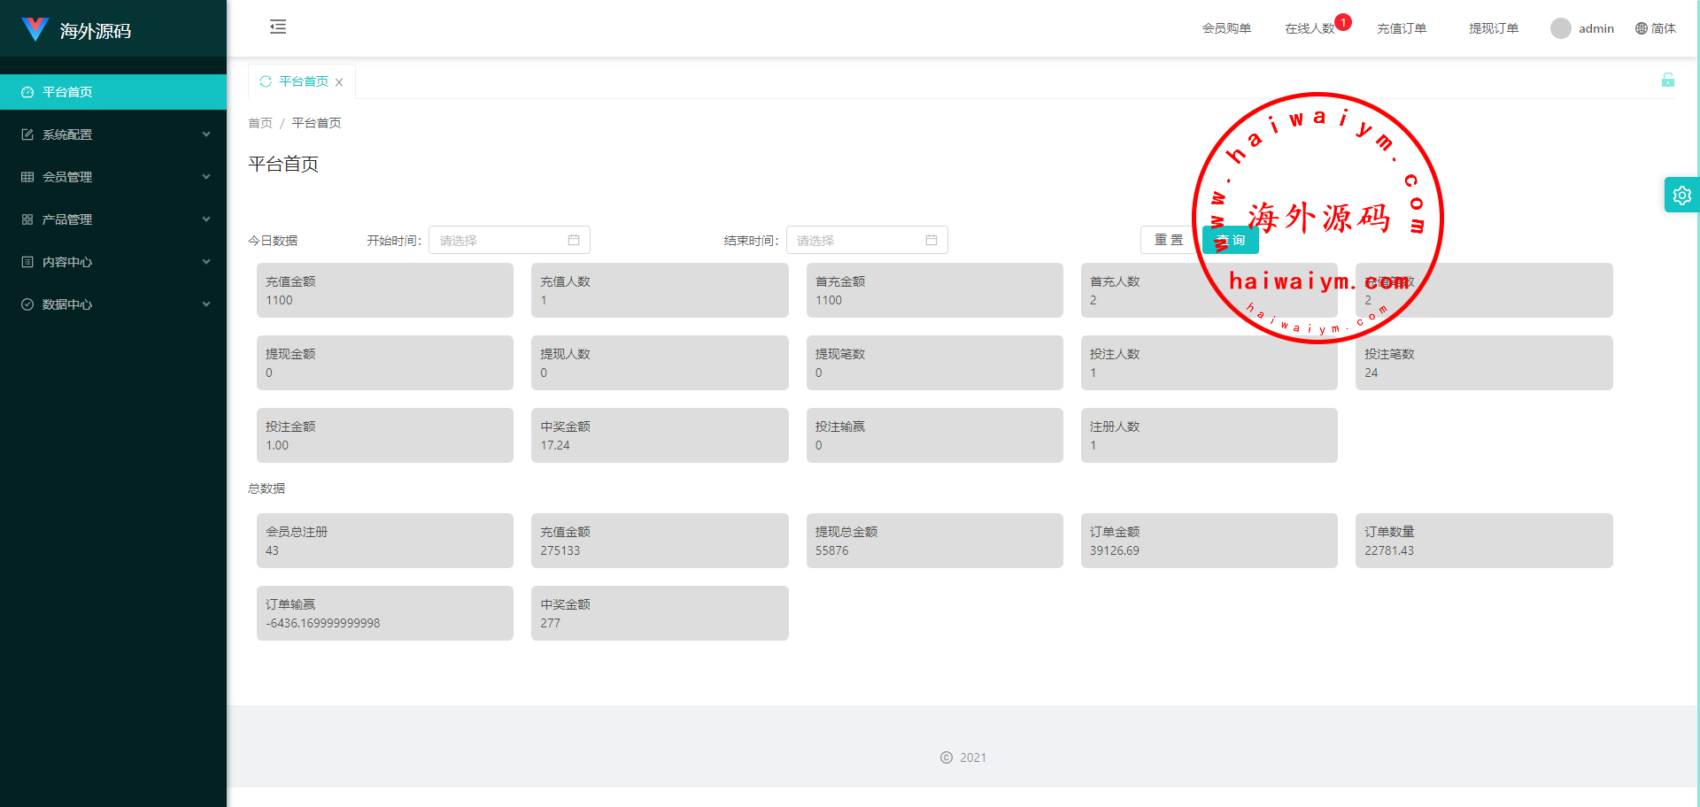Open the 数据中心 sidebar menu

click(x=113, y=304)
